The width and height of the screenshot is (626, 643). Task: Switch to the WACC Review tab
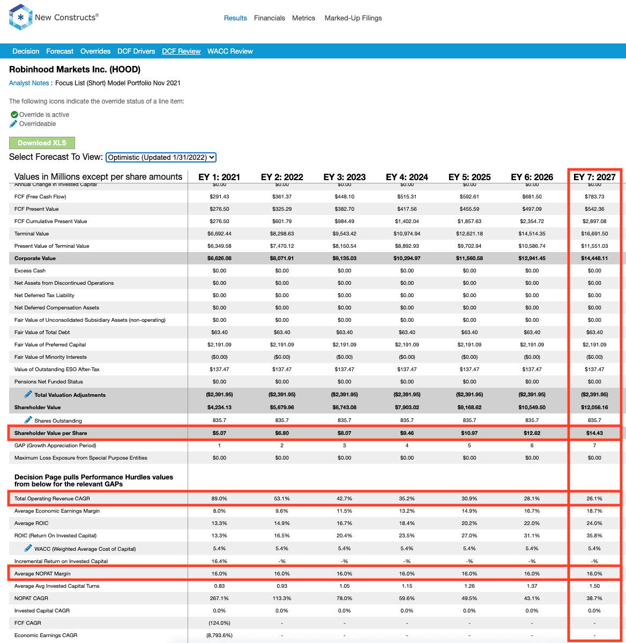(230, 51)
